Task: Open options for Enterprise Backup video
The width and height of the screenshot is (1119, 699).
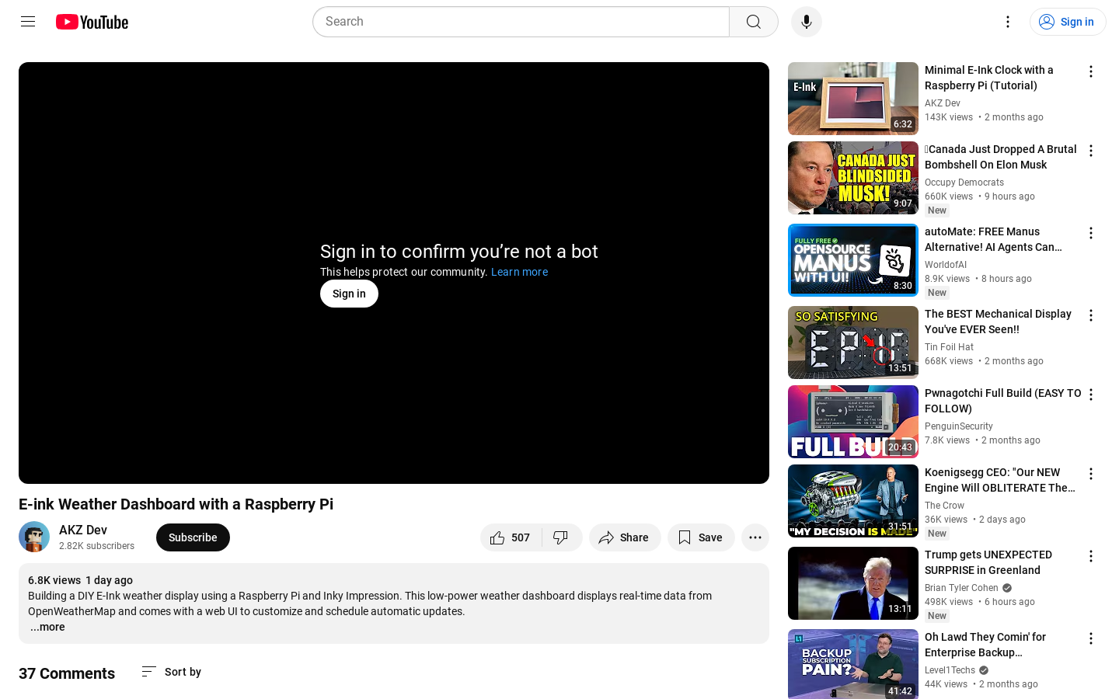Action: [1091, 638]
